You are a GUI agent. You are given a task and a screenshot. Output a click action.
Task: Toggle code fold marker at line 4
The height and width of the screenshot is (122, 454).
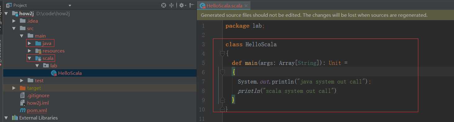click(222, 54)
